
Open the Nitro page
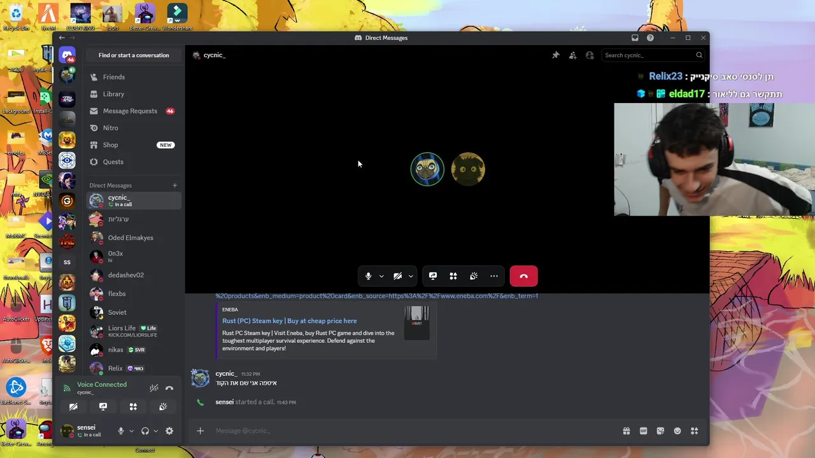pyautogui.click(x=134, y=128)
